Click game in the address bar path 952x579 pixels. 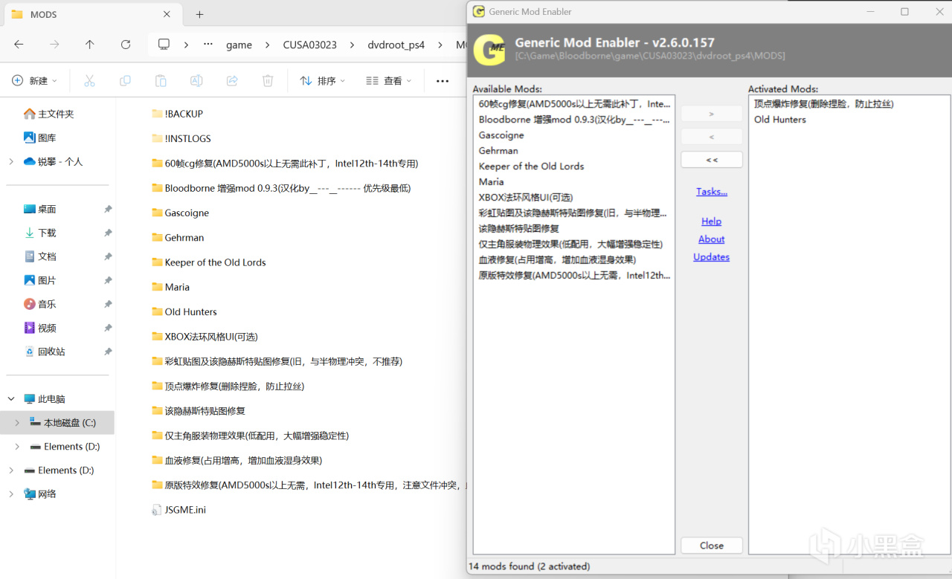(x=239, y=45)
